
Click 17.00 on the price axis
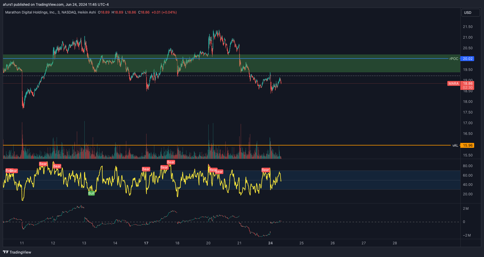click(x=468, y=123)
